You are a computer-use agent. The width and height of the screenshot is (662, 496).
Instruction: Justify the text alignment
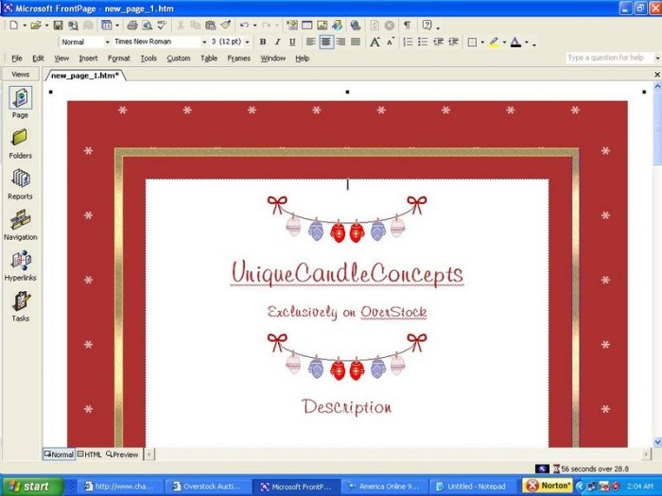356,42
